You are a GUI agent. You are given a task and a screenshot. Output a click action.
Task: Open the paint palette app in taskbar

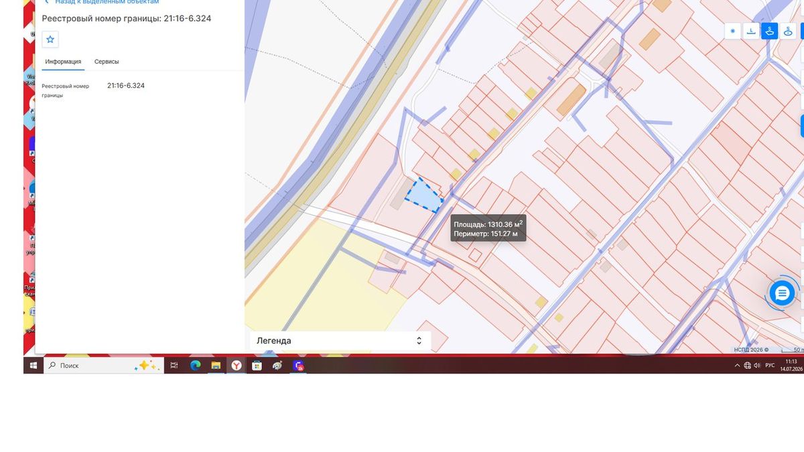click(277, 366)
